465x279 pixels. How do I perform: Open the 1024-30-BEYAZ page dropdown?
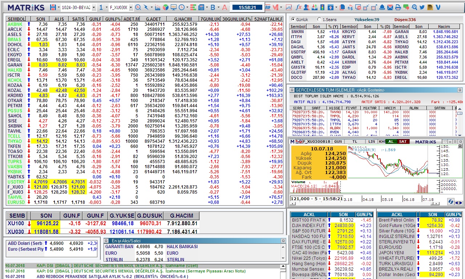click(94, 7)
